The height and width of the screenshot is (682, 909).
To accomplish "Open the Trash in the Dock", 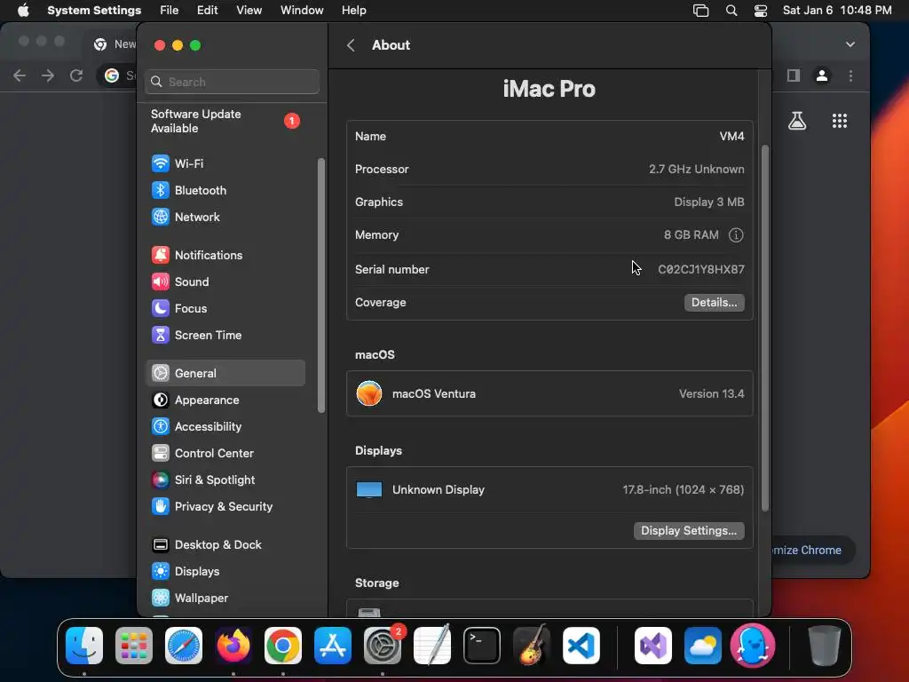I will pyautogui.click(x=825, y=646).
